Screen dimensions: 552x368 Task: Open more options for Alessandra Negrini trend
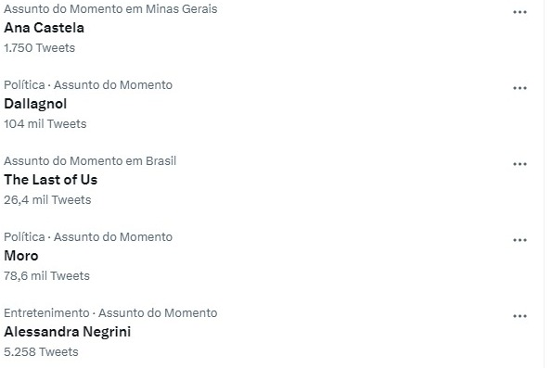[x=520, y=316]
